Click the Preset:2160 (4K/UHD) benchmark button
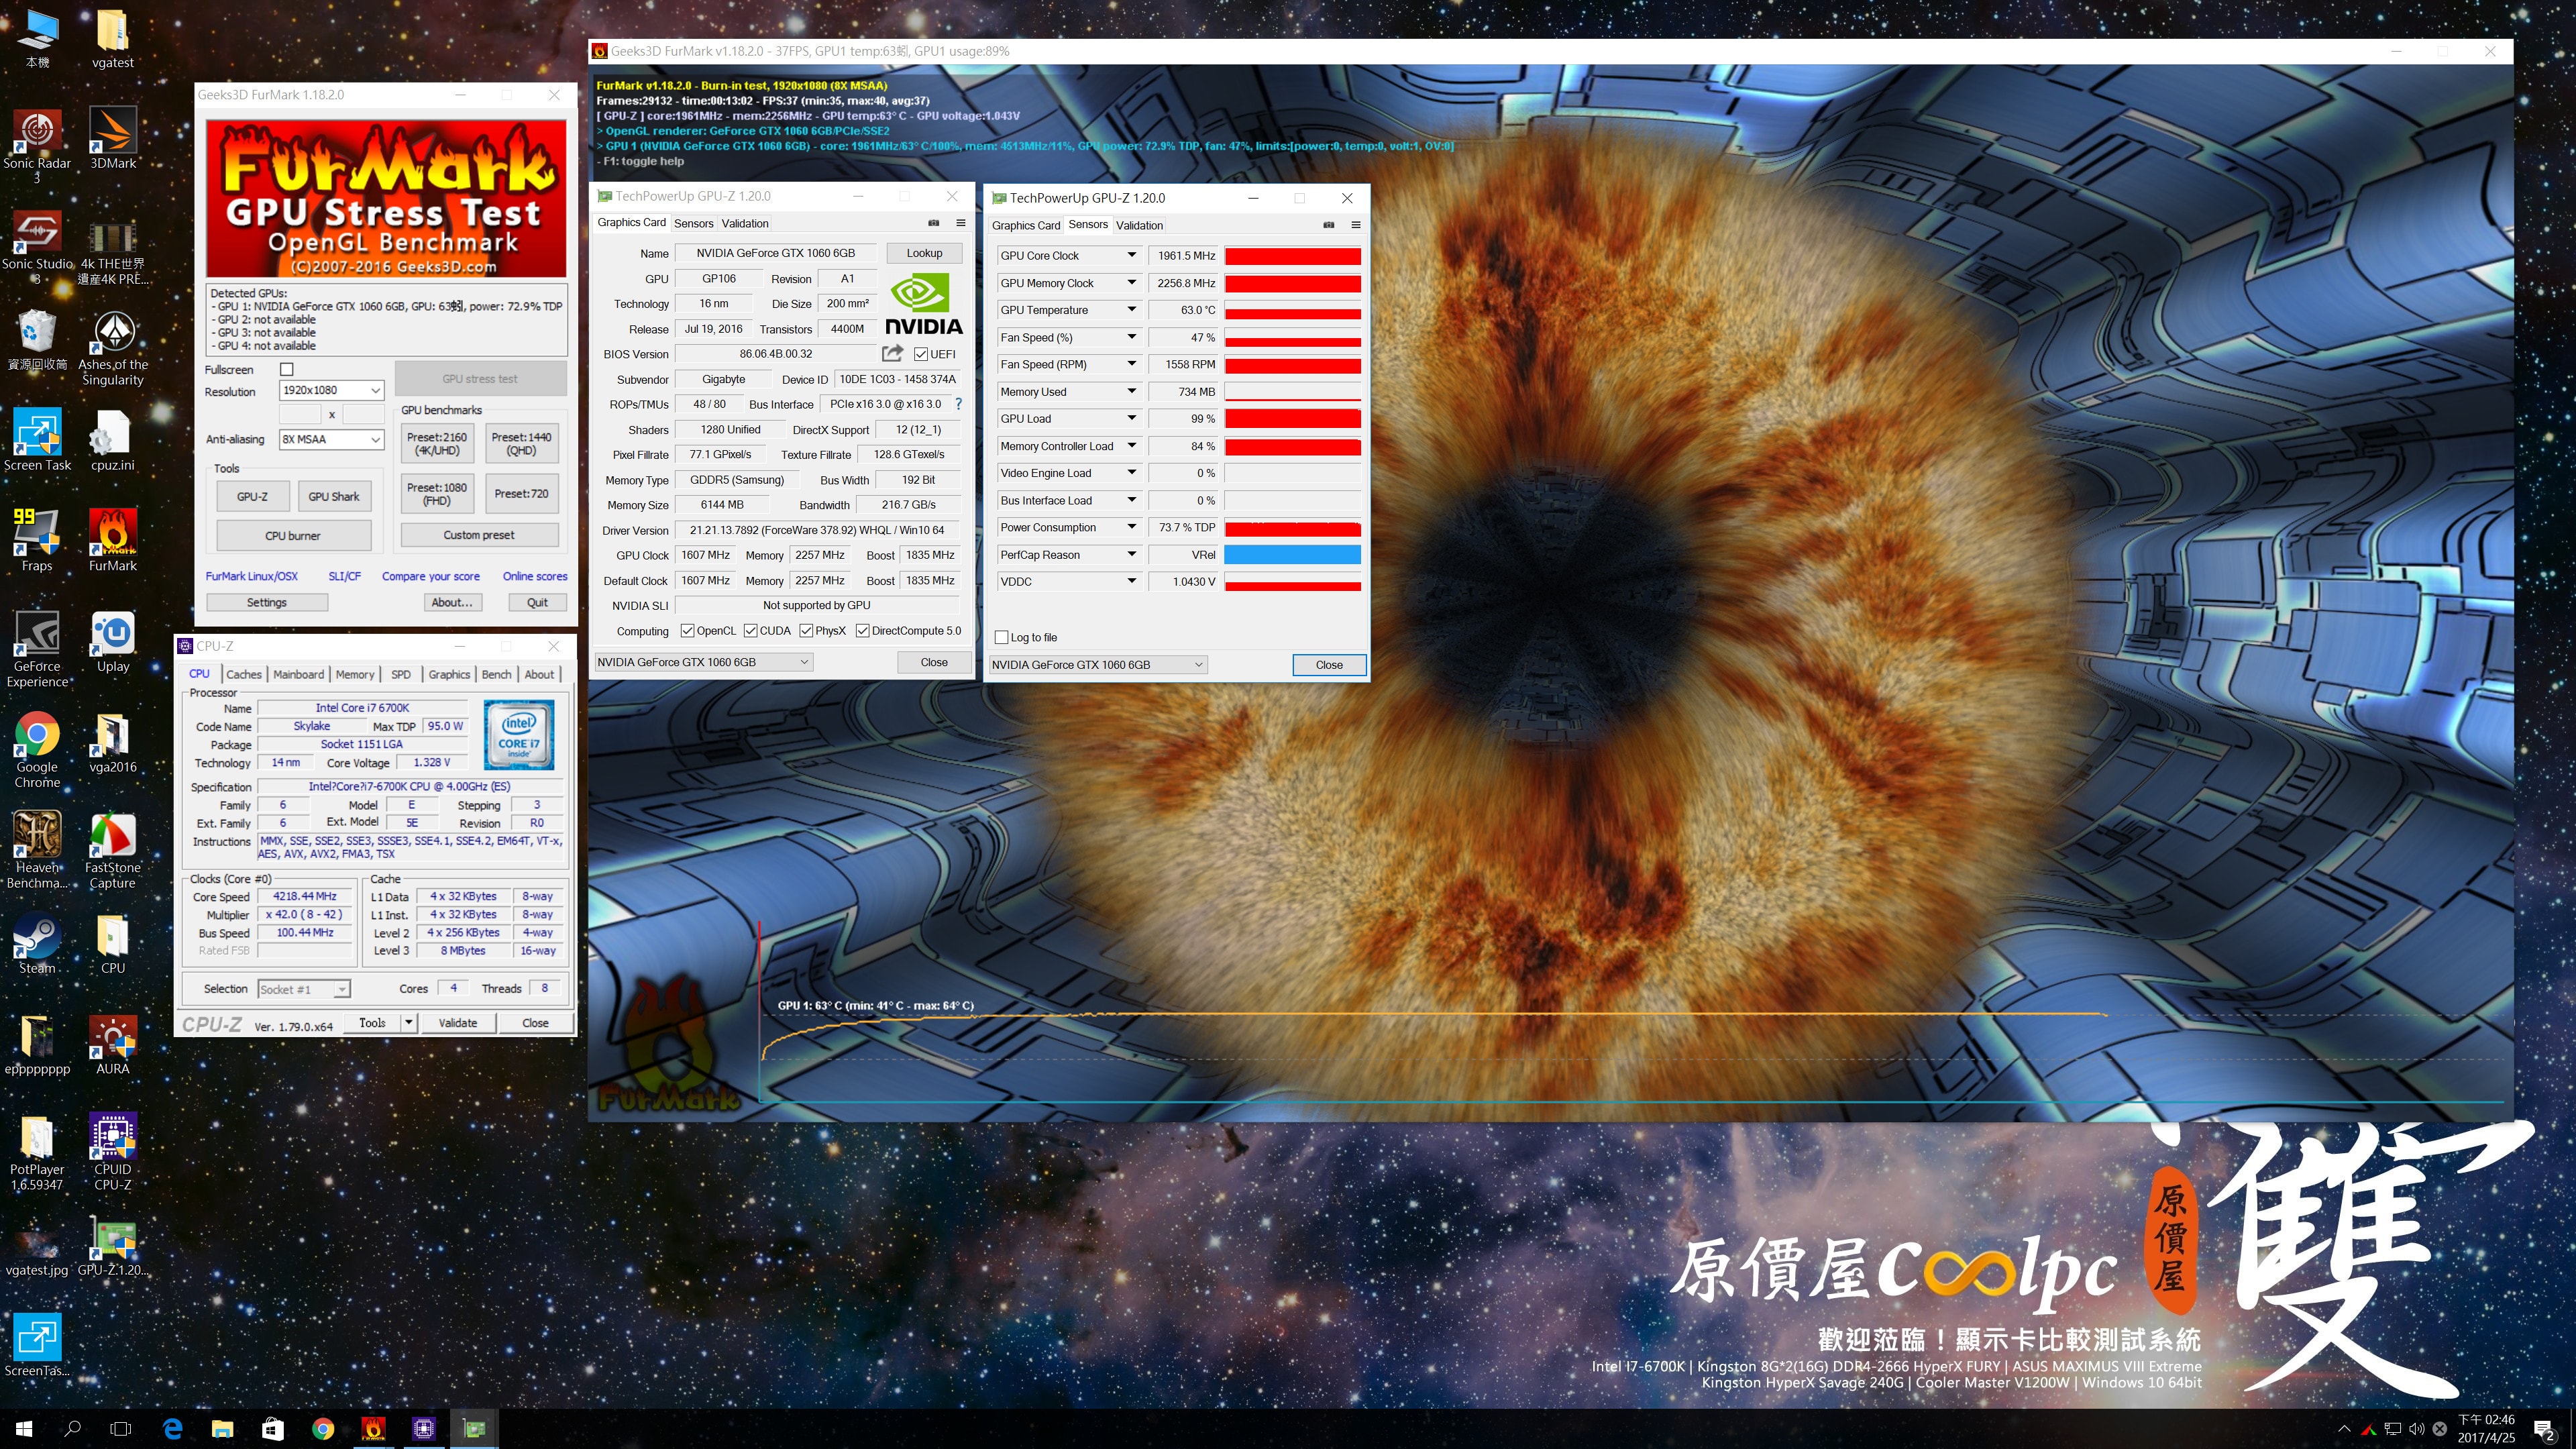Screen dimensions: 2576x1449 [x=437, y=443]
